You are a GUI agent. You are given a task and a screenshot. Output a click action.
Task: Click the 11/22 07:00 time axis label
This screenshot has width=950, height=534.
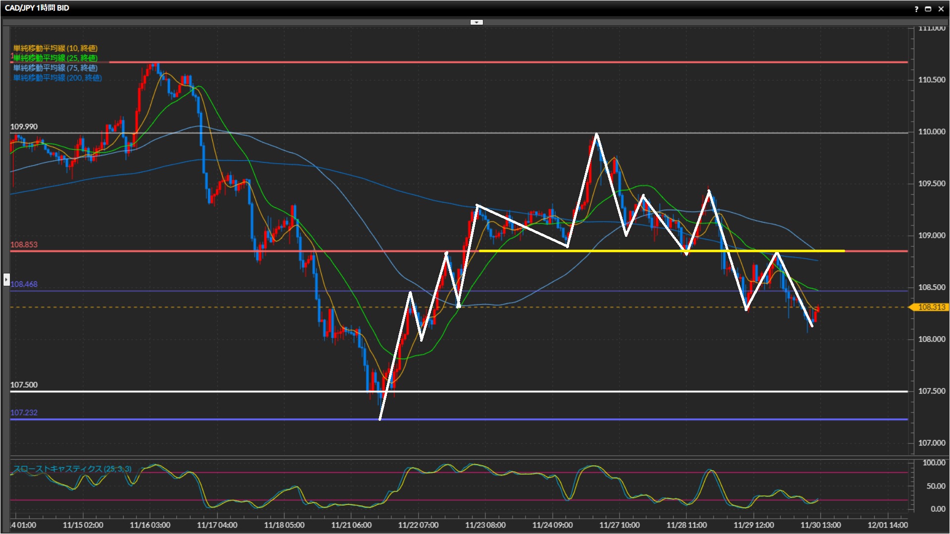[x=418, y=525]
